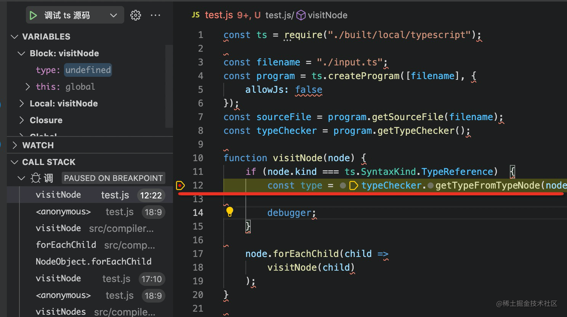Click the yellow lightbulb quick fix icon
This screenshot has height=317, width=567.
230,212
